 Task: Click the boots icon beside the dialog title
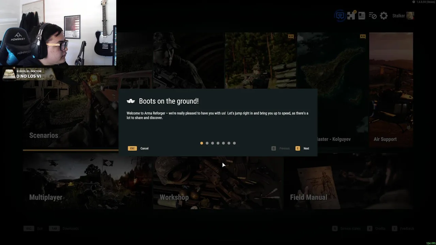tap(131, 101)
